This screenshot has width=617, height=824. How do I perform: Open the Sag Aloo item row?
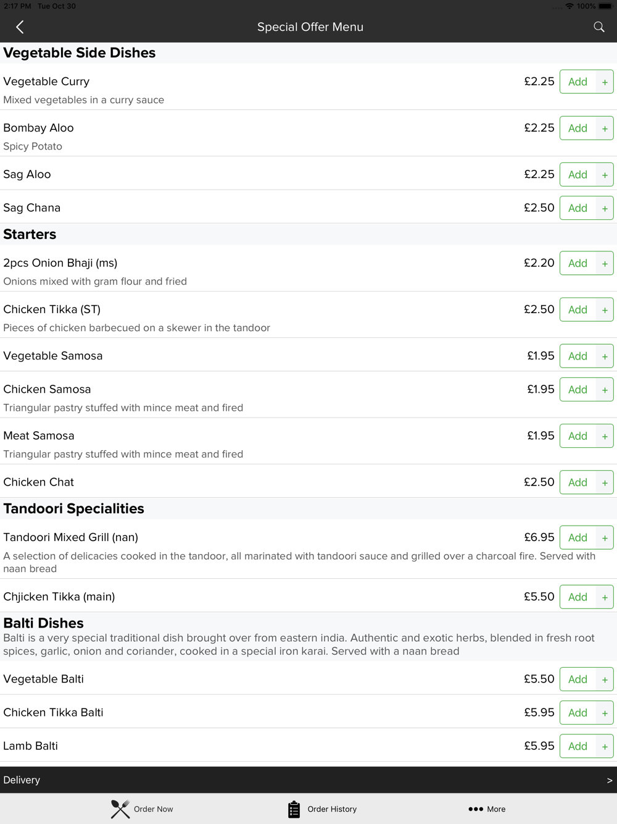point(308,174)
